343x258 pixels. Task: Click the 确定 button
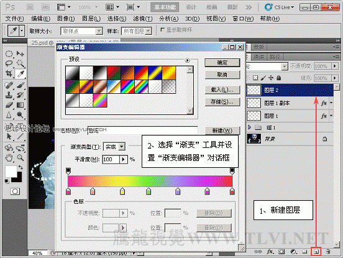(x=222, y=63)
